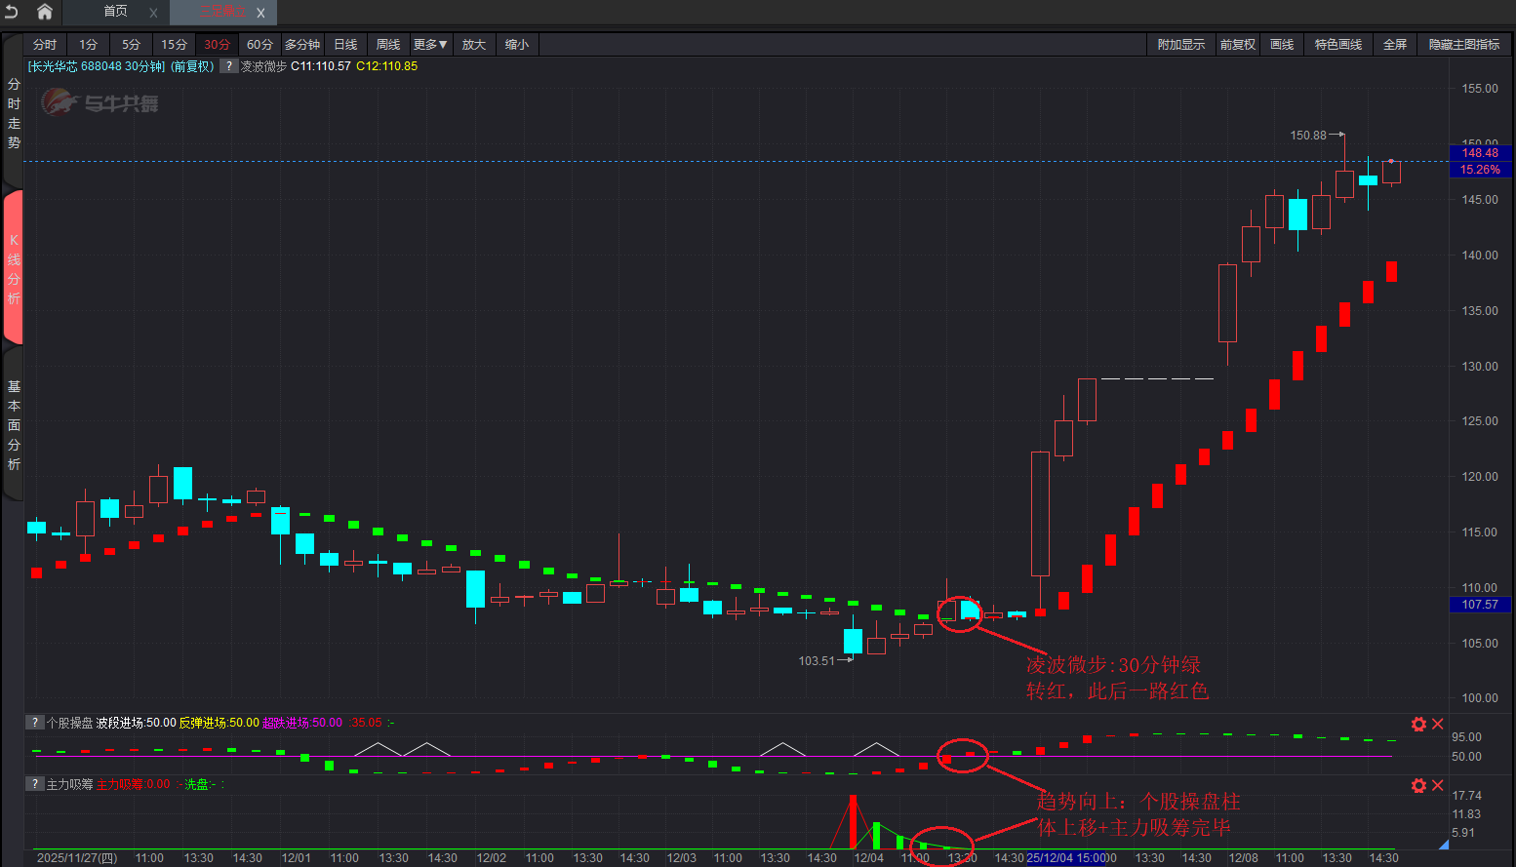This screenshot has height=867, width=1516.
Task: Open help for 凌波微步 main indicator
Action: point(228,66)
